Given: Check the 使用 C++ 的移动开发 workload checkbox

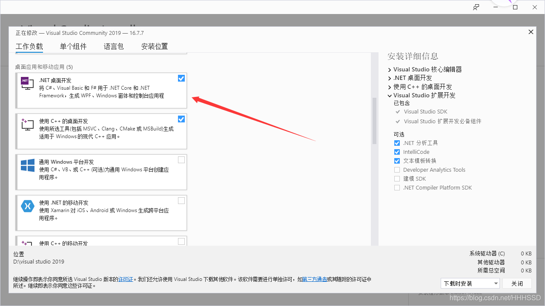Looking at the screenshot, I should click(181, 241).
